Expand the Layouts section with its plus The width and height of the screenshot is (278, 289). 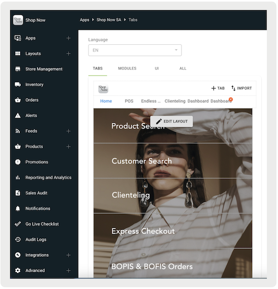tap(69, 53)
